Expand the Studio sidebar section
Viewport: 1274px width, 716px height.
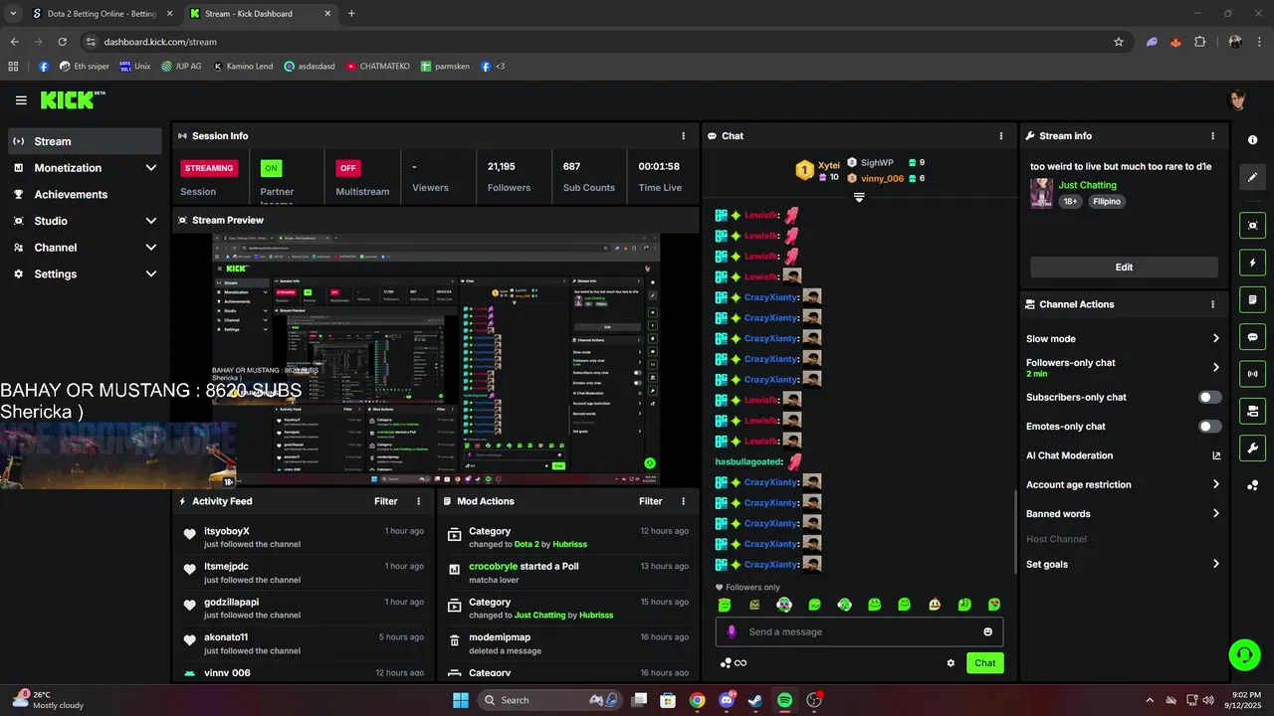[151, 221]
